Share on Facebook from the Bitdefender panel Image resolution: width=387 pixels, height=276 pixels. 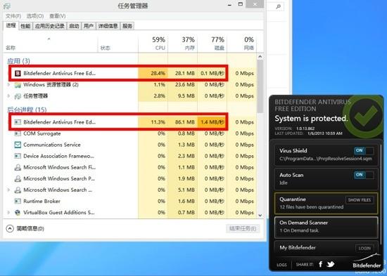click(x=320, y=264)
